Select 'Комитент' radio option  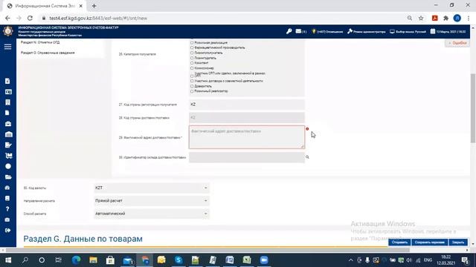[192, 63]
